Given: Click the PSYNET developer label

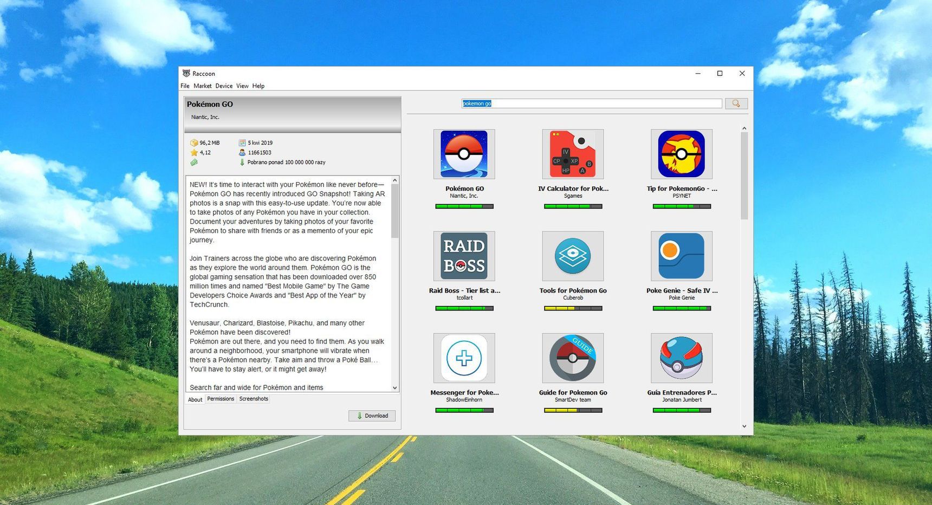Looking at the screenshot, I should point(682,196).
